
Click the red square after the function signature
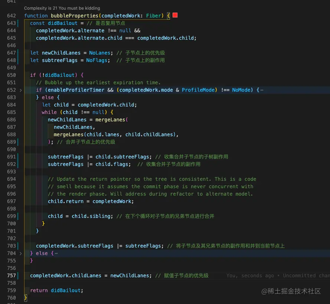tap(175, 15)
